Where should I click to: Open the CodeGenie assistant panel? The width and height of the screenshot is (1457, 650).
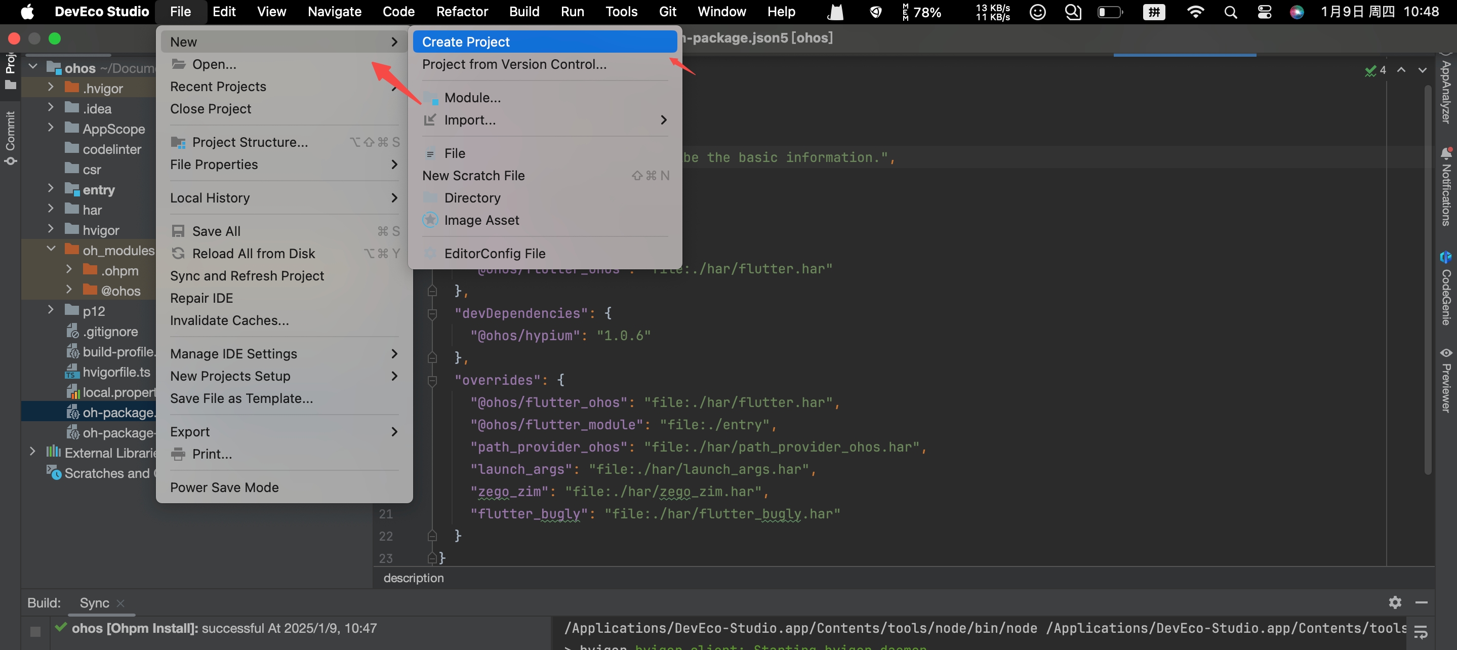[x=1446, y=288]
